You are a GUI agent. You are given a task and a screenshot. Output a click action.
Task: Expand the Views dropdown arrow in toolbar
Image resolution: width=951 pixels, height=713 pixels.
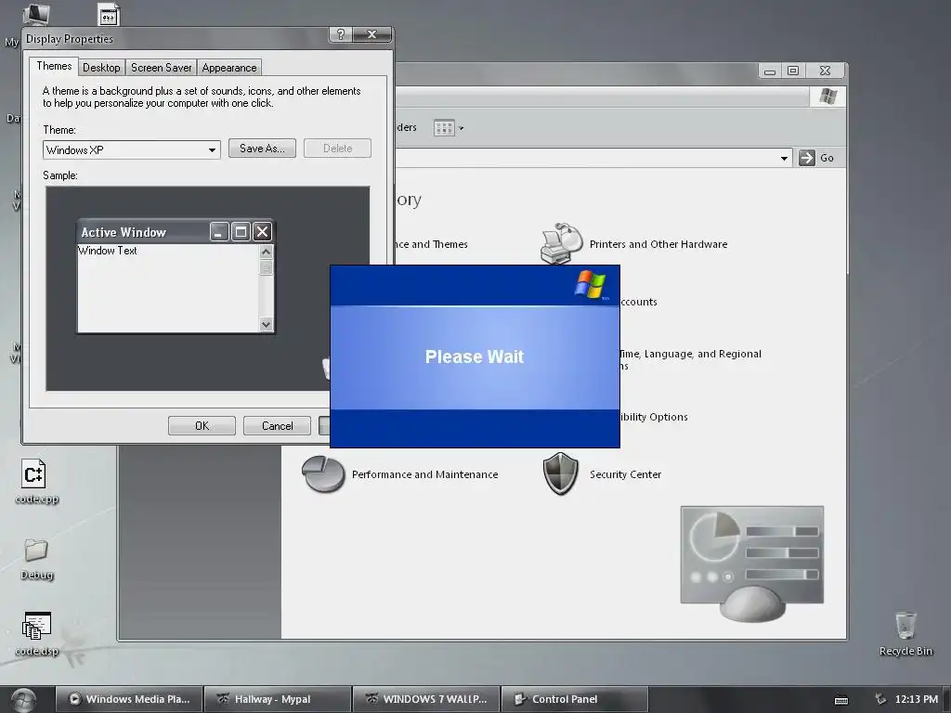(x=461, y=128)
